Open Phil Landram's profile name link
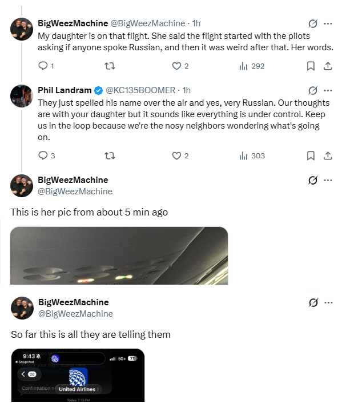The image size is (338, 403). click(x=65, y=90)
